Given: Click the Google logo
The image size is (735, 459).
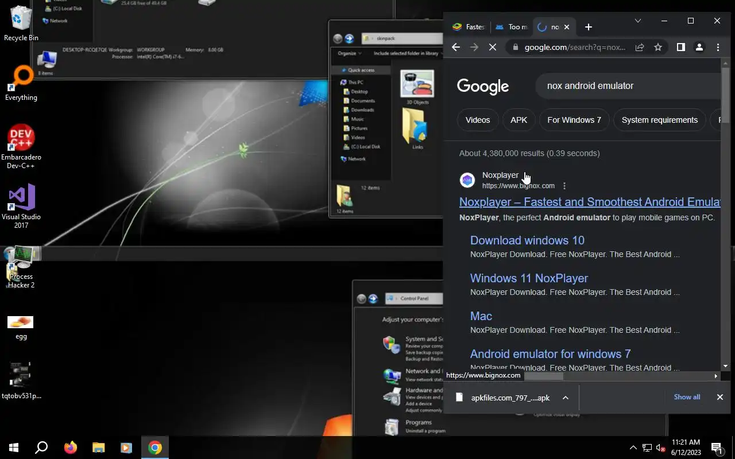Looking at the screenshot, I should 483,86.
